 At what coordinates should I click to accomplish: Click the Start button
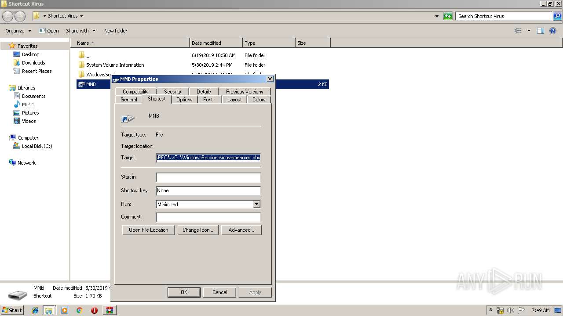pos(12,310)
